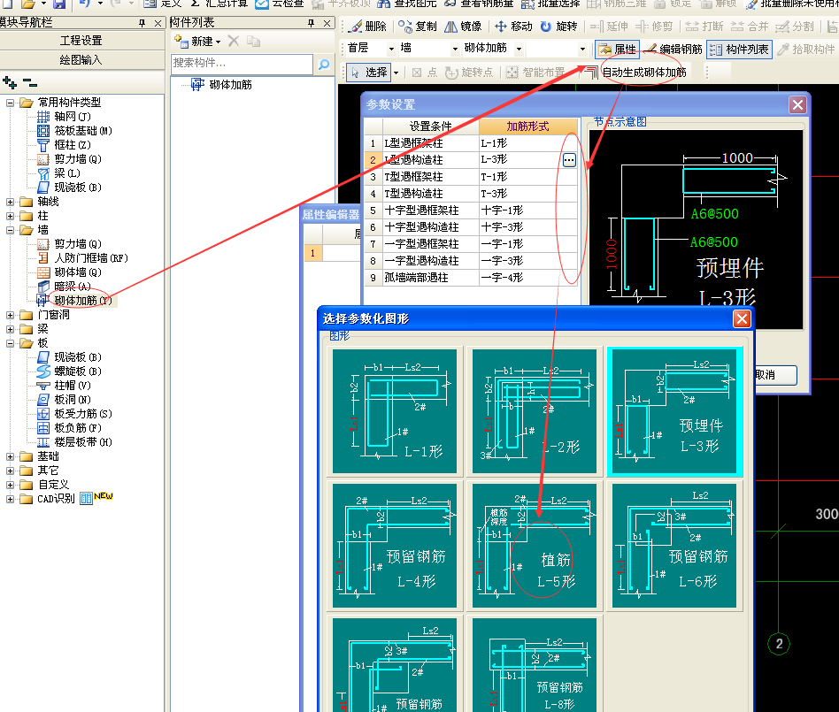The width and height of the screenshot is (839, 712).
Task: Select row T型遇构造柱 in settings table
Action: [472, 194]
